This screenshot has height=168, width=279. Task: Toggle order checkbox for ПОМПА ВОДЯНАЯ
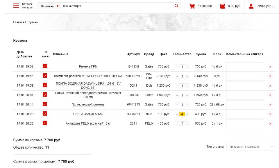coord(45,85)
